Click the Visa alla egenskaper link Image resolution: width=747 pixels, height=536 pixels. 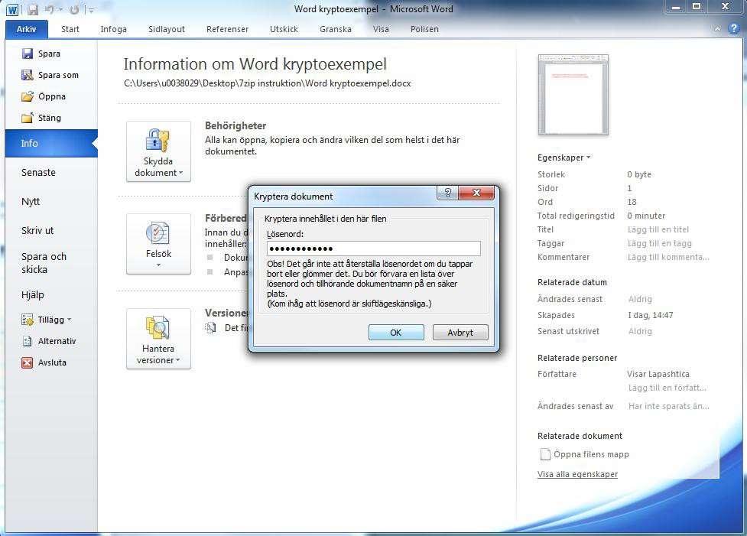coord(577,474)
